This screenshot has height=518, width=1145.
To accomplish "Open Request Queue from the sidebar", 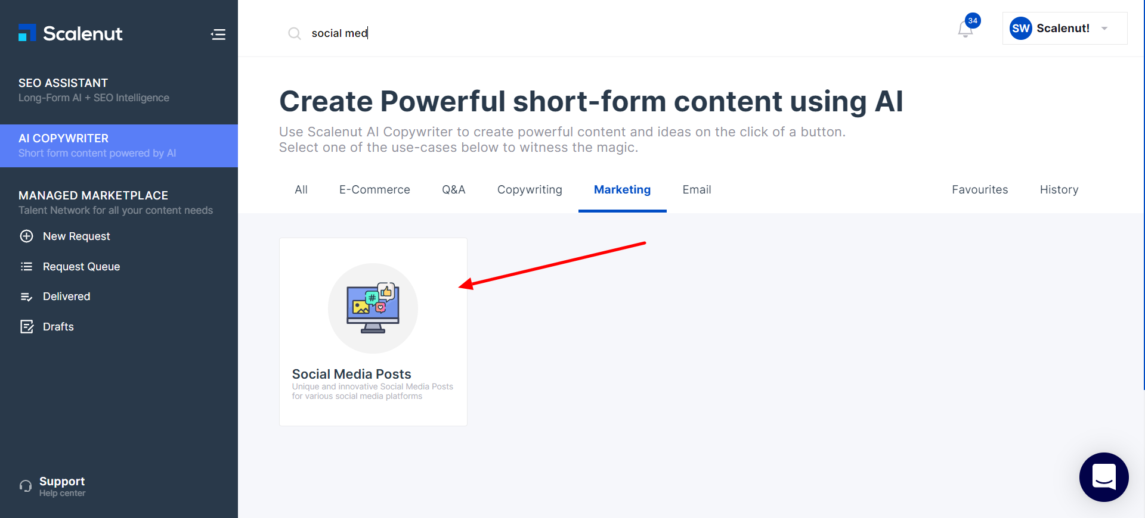I will click(81, 267).
